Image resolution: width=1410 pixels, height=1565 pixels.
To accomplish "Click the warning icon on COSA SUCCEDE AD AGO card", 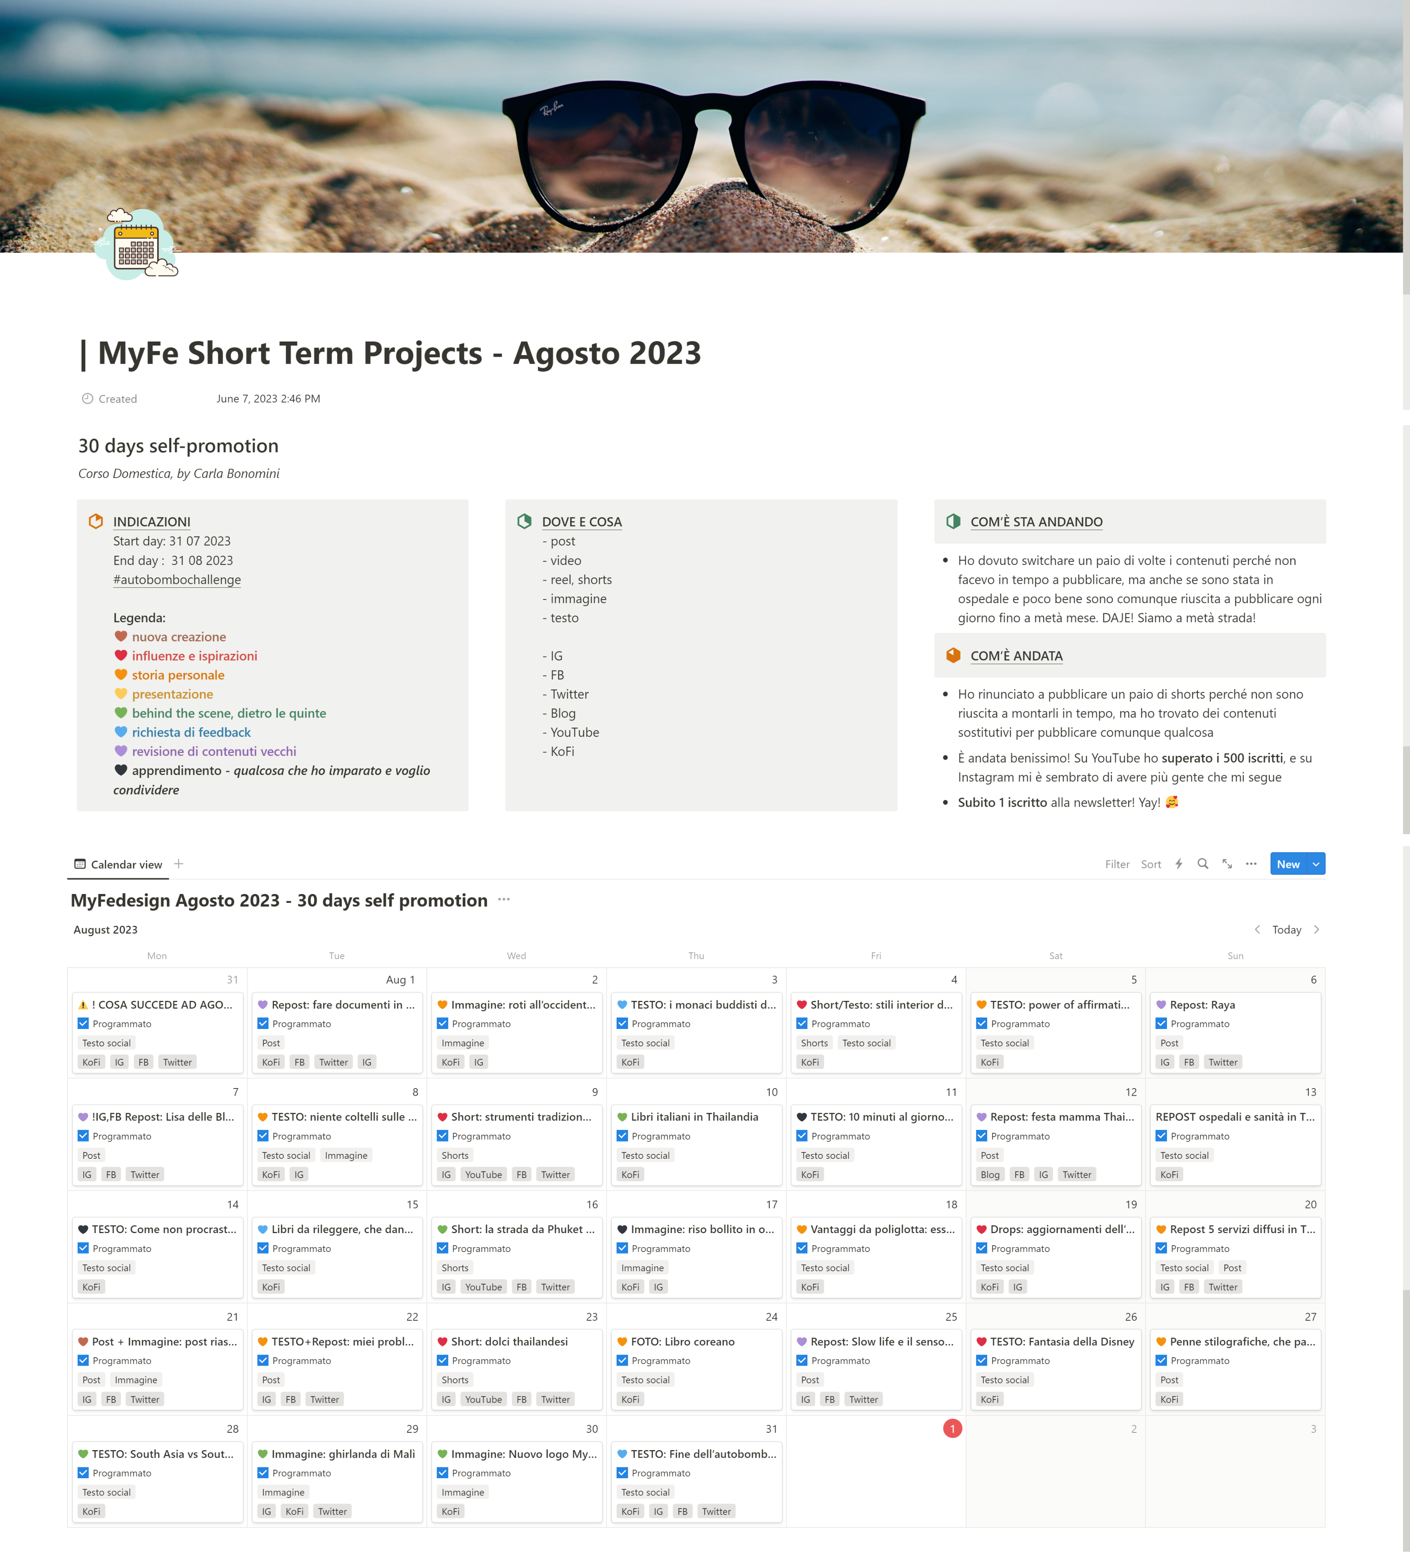I will coord(83,1004).
